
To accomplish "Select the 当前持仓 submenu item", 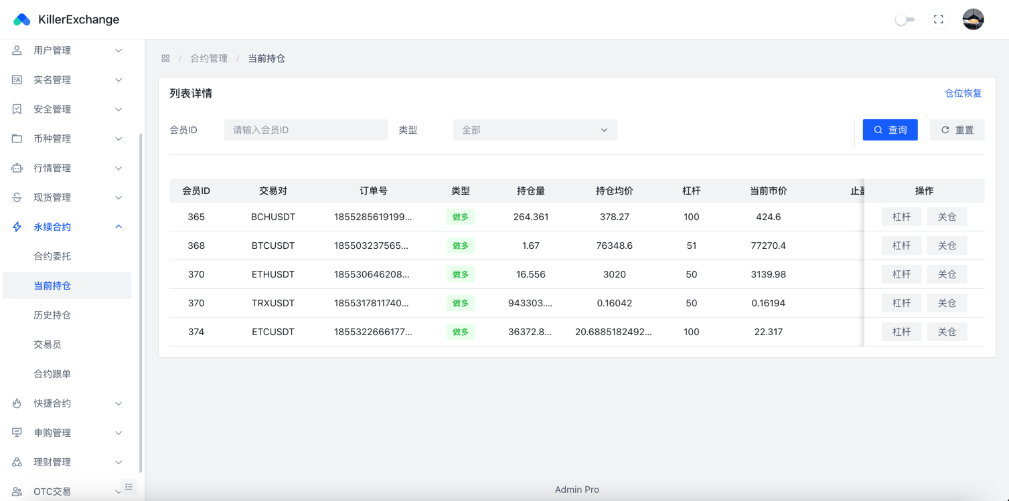I will (x=67, y=286).
